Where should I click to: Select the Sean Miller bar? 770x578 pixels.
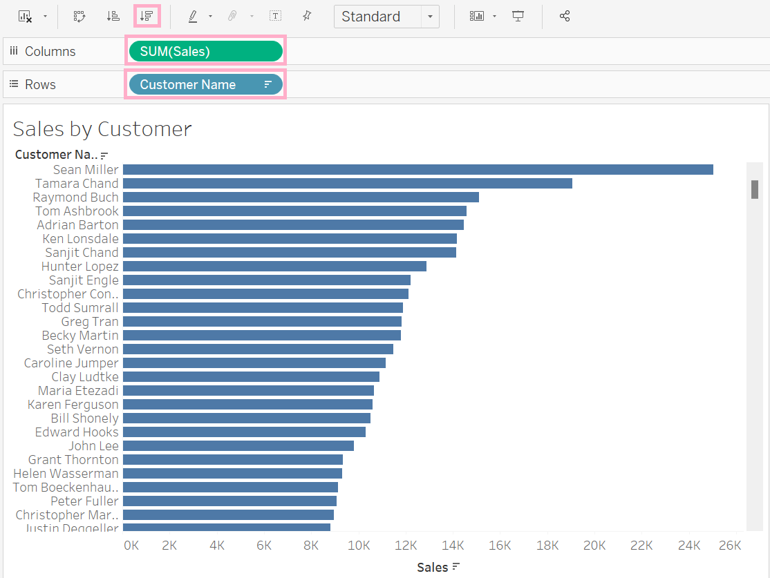click(418, 170)
